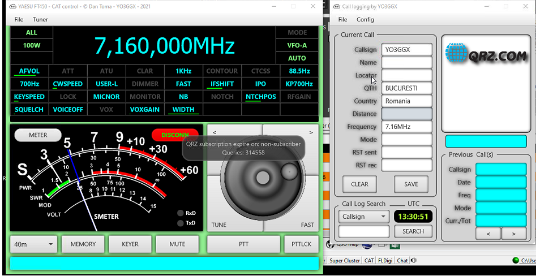
Task: Click the red DISCONN button
Action: pos(175,135)
